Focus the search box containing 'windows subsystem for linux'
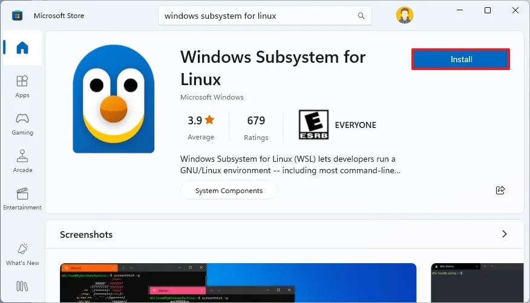 pos(264,16)
